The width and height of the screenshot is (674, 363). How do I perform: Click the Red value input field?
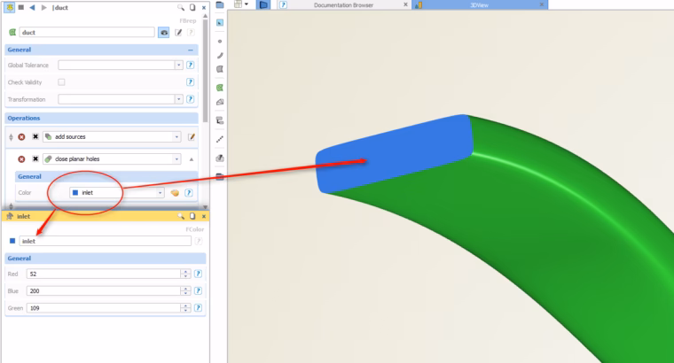pos(104,274)
